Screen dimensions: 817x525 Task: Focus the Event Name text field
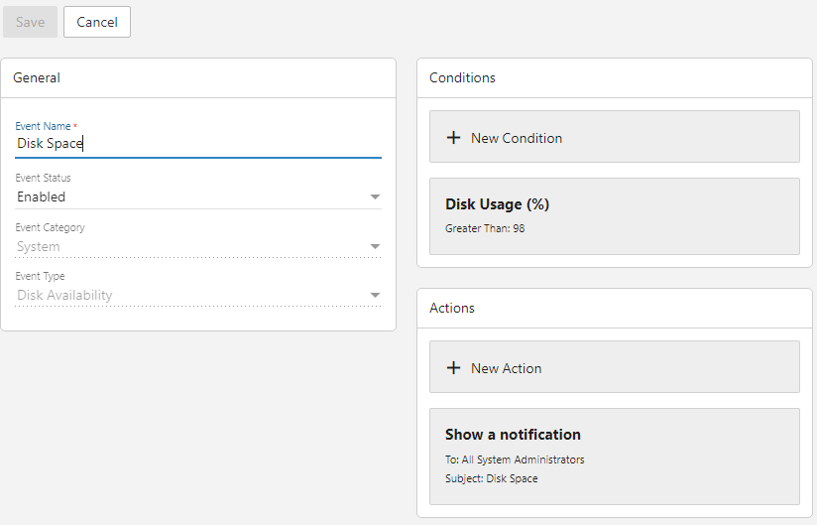click(198, 143)
